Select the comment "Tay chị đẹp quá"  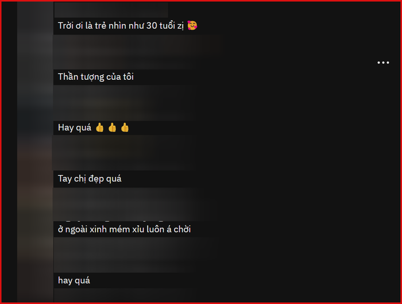click(90, 179)
